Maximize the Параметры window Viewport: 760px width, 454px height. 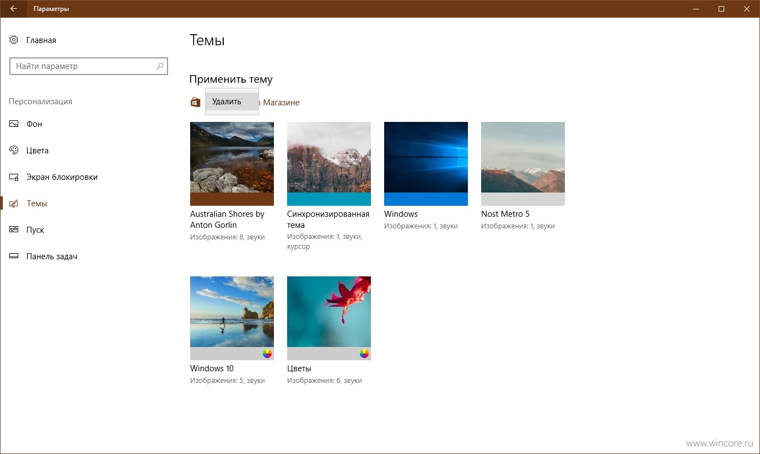click(x=721, y=9)
